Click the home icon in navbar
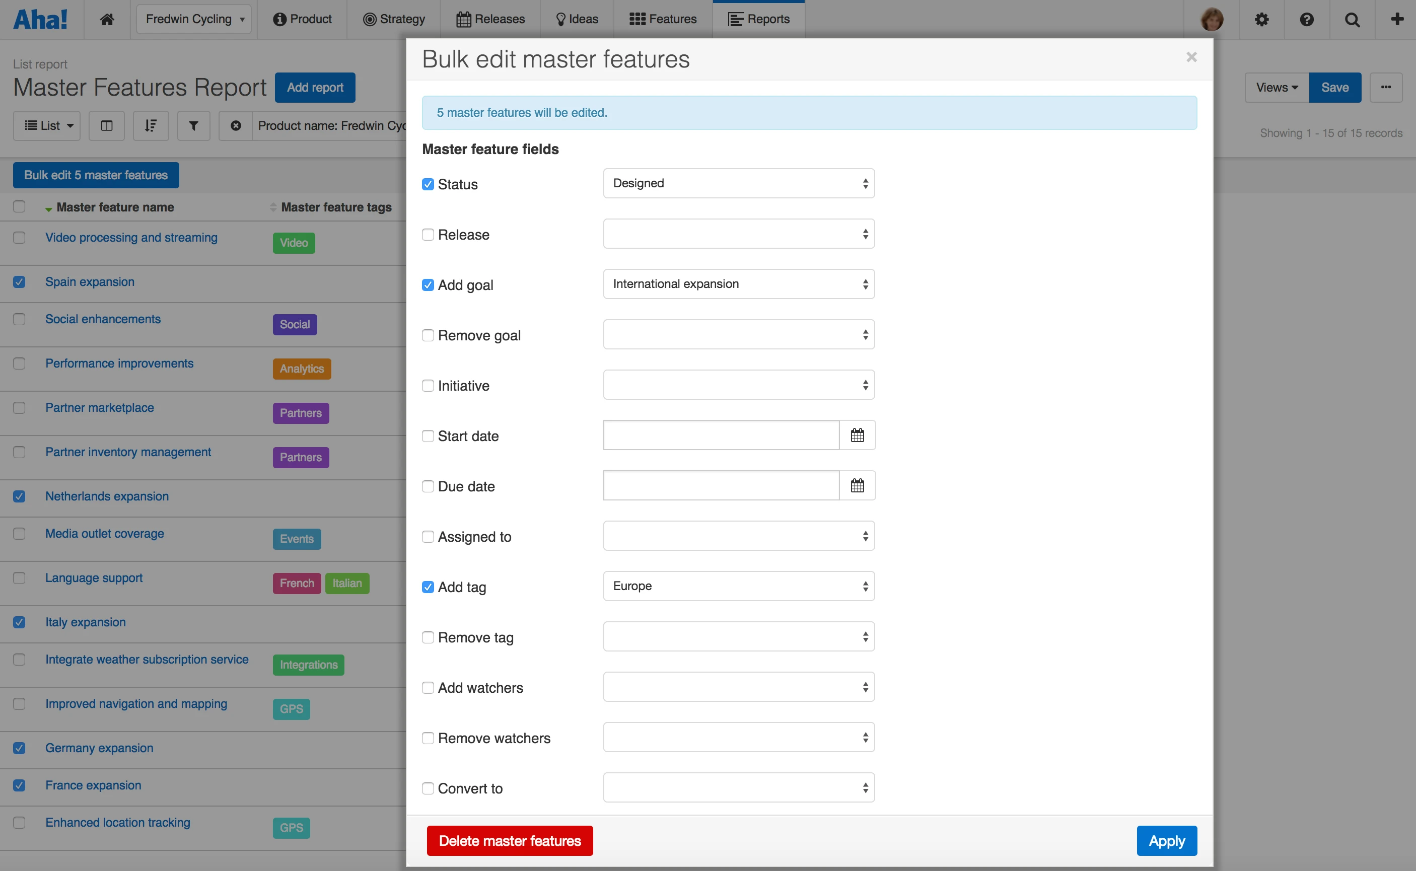 tap(107, 19)
